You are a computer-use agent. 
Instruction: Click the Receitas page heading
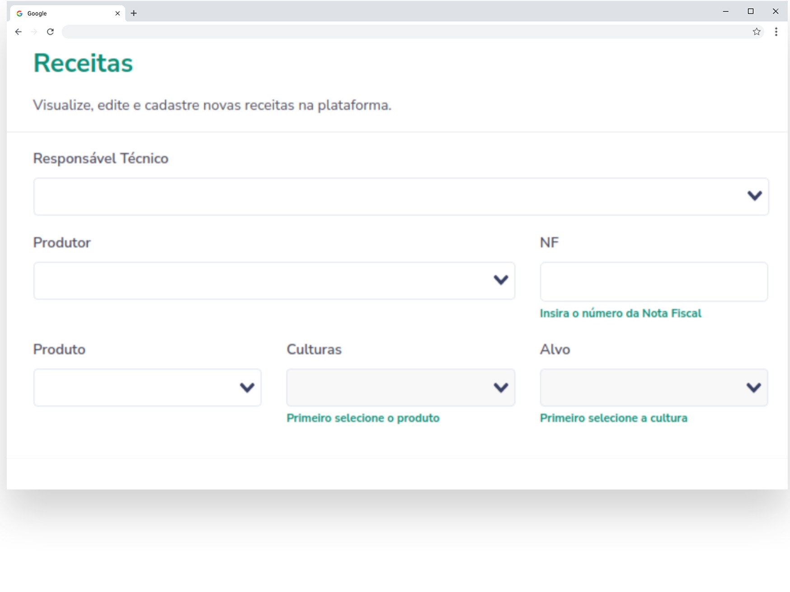click(x=83, y=63)
